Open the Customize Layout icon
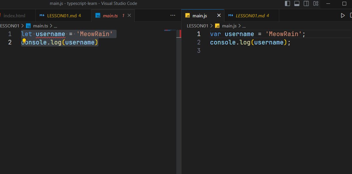This screenshot has width=352, height=174. [316, 3]
